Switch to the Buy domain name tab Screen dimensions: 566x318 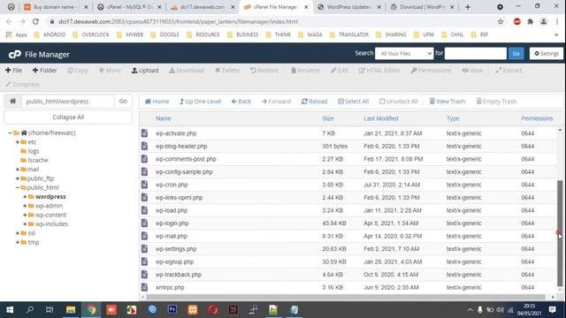[56, 7]
